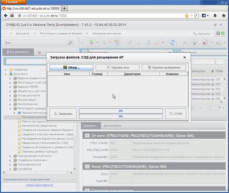Click the green import arrow toolbar icon
This screenshot has height=193, width=229.
91,42
